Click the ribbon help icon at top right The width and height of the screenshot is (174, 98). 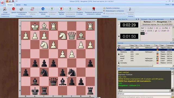173,5
